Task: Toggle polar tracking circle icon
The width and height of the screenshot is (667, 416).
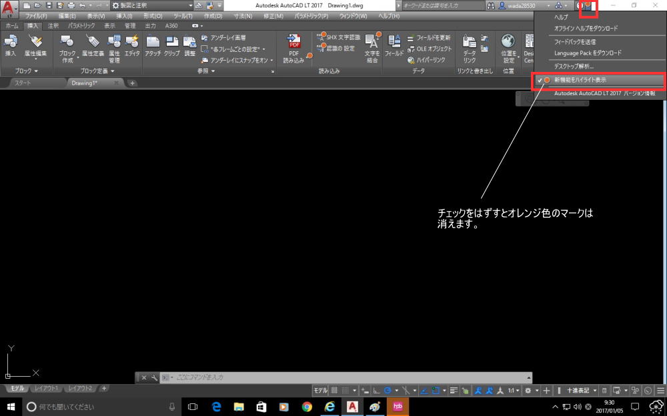Action: [x=388, y=391]
